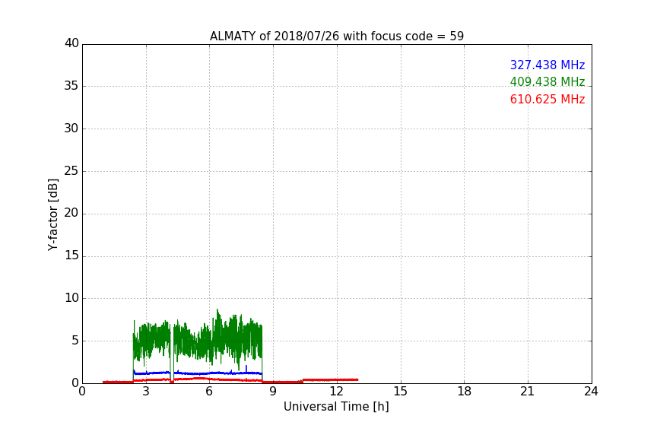Click the y-axis tick label 20

71,213
